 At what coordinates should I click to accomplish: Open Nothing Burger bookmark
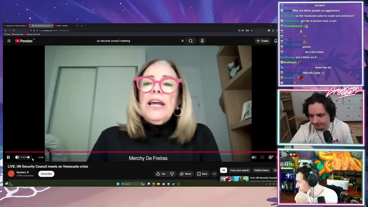(18, 34)
